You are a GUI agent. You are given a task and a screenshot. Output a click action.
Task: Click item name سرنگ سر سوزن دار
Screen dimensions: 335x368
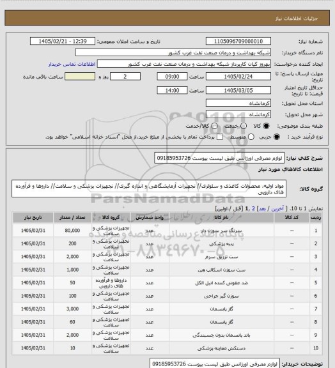(221, 231)
